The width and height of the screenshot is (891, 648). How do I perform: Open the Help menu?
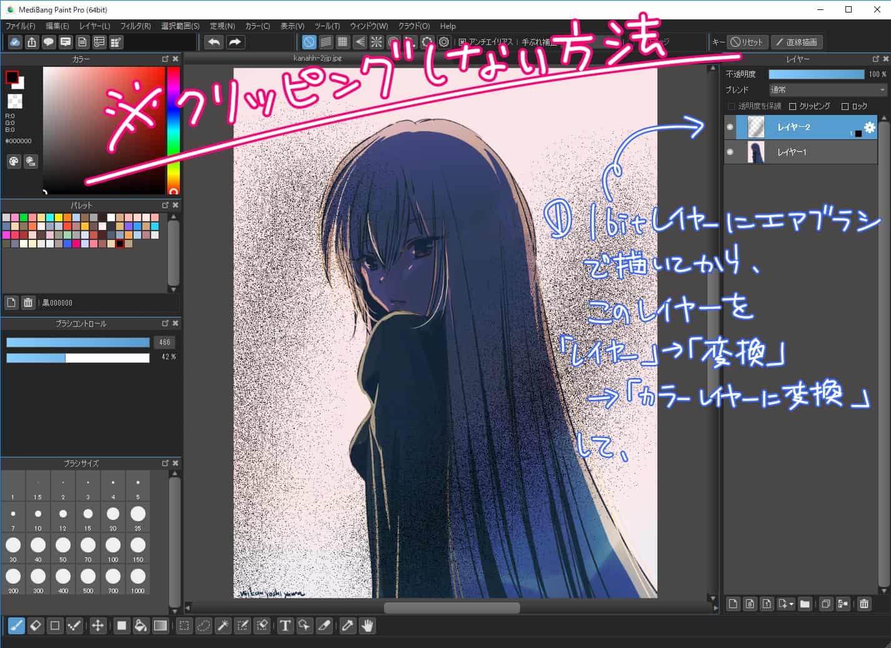[x=448, y=26]
